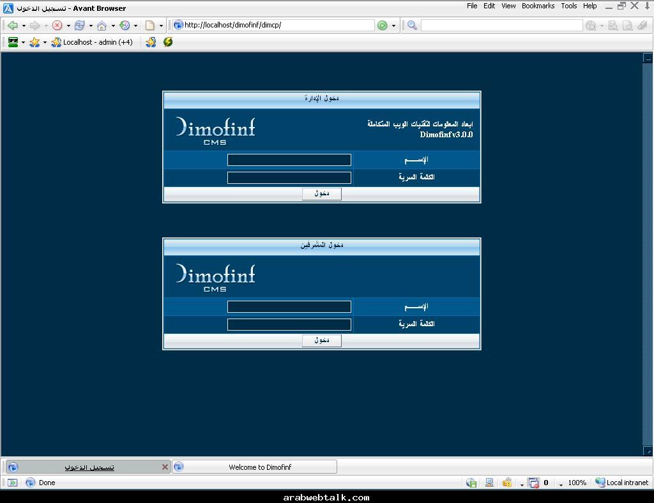Click the Dimofinf CMS logo in admin panel

click(215, 131)
